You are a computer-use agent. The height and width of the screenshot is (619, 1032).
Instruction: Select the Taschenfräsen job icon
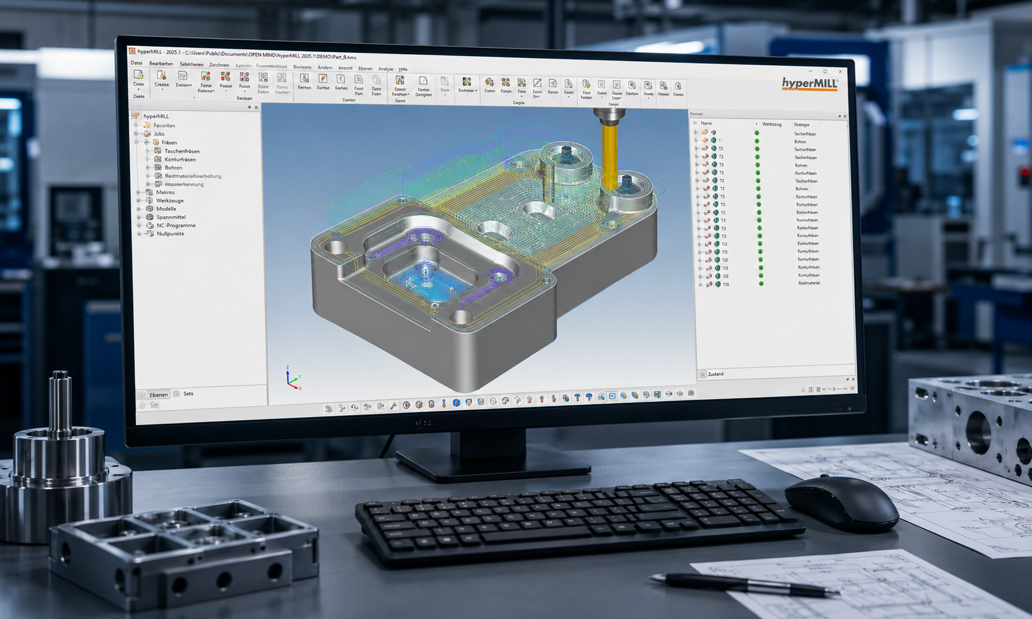point(158,151)
